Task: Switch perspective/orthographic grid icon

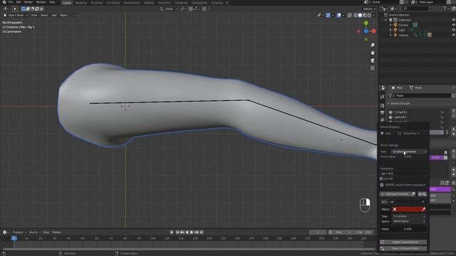Action: [373, 68]
